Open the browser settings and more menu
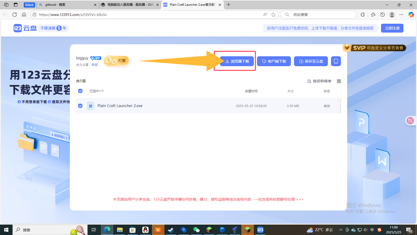The height and width of the screenshot is (235, 417). [x=401, y=15]
